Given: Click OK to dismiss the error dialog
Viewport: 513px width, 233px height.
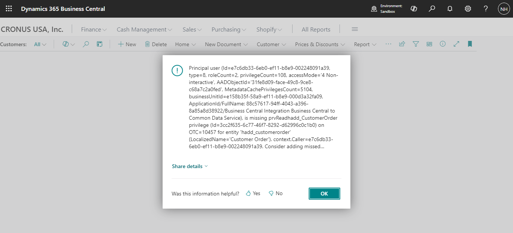Looking at the screenshot, I should (324, 194).
